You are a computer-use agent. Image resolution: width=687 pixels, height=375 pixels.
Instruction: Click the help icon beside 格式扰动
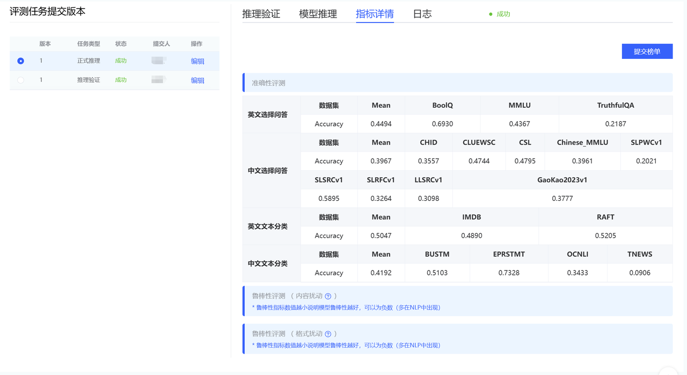[x=328, y=334]
